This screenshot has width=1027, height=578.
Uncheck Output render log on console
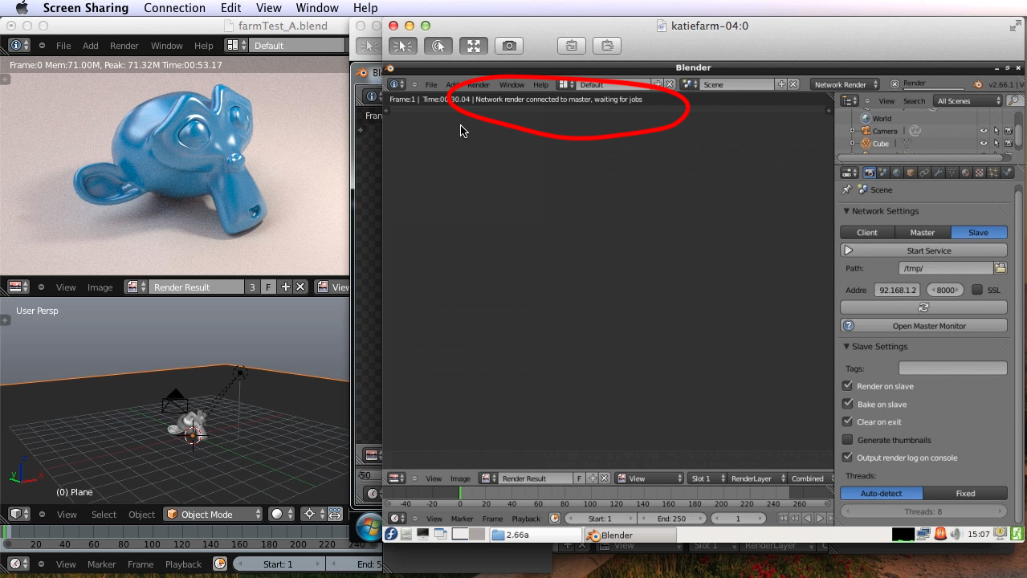tap(847, 458)
